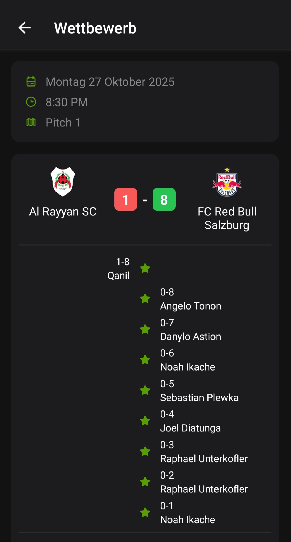Click the star next to Angelo Tonon
This screenshot has height=542, width=291.
(x=145, y=299)
